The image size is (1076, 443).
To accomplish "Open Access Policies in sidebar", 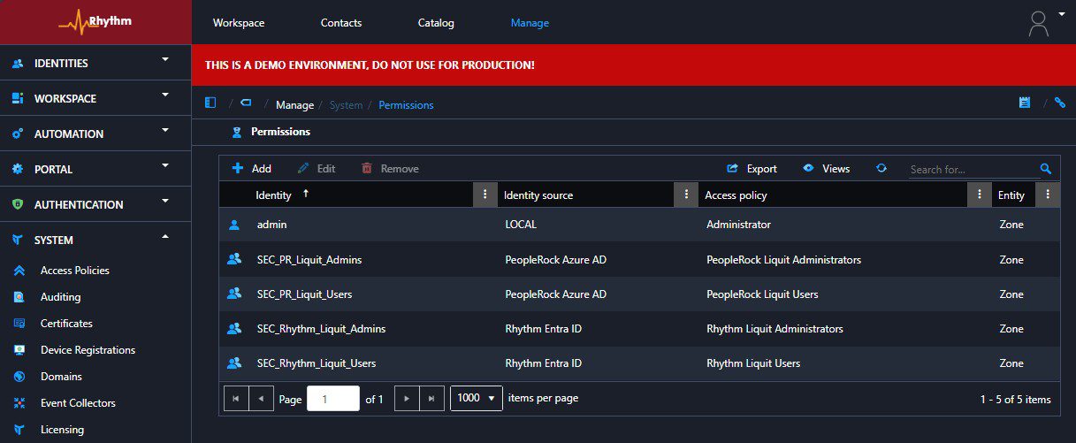I will pyautogui.click(x=75, y=271).
